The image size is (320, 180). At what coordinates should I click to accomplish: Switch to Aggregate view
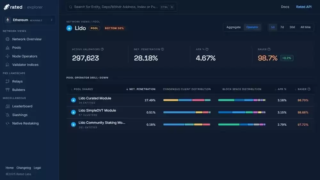coord(233,27)
